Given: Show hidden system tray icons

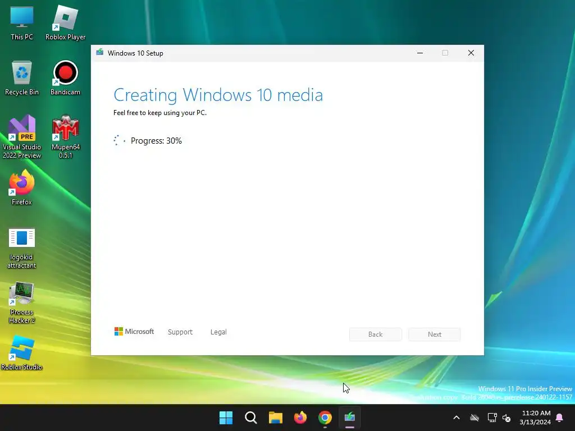Looking at the screenshot, I should pos(457,418).
